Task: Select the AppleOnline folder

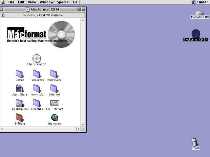Action: pos(20,103)
